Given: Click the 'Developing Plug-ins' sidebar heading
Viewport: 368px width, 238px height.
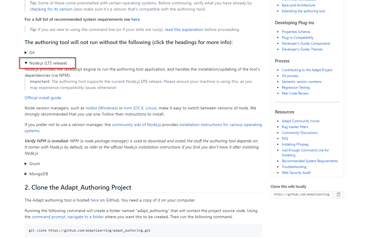Looking at the screenshot, I should 294,23.
